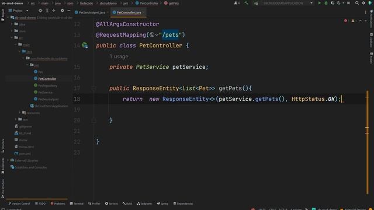Click the '1 usage' hint above petService
The image size is (374, 210).
click(119, 57)
